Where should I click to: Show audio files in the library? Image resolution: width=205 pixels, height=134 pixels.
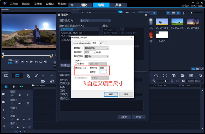click(154, 13)
